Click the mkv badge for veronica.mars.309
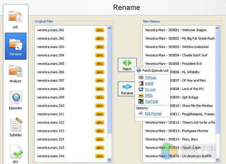 pos(99,97)
